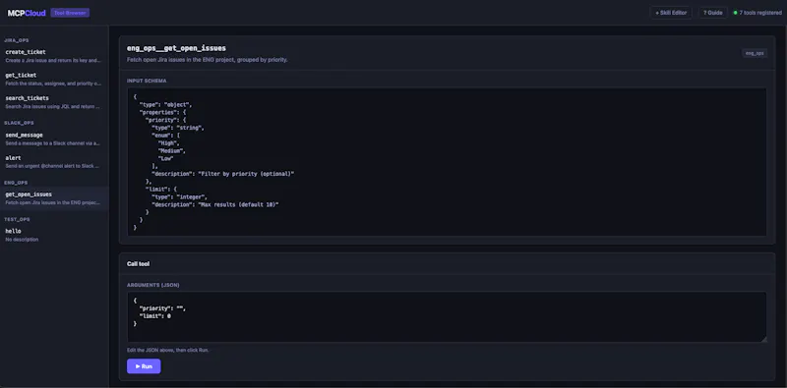This screenshot has width=787, height=388.
Task: Click the tool description under the title
Action: tap(208, 60)
